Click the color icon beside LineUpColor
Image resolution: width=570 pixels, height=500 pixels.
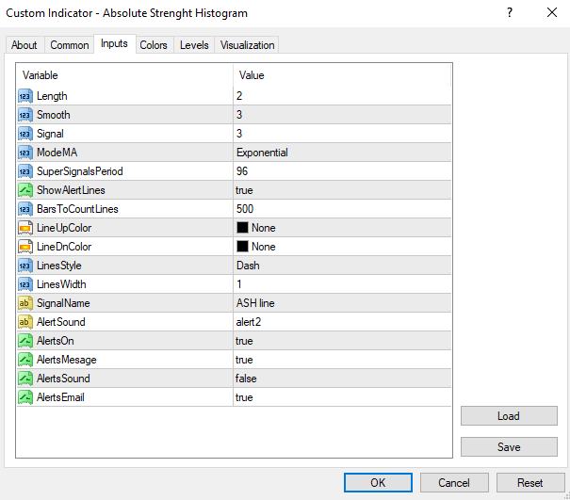tap(25, 228)
